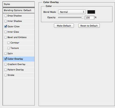Select the Inner Shadow style label
The height and width of the screenshot is (108, 115).
(15, 21)
